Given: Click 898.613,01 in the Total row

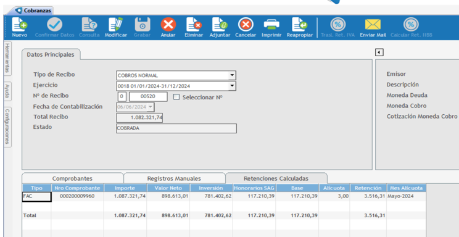Looking at the screenshot, I should click(175, 215).
